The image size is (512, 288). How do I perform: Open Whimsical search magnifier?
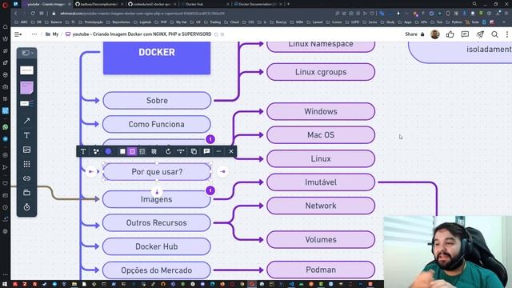[x=494, y=34]
